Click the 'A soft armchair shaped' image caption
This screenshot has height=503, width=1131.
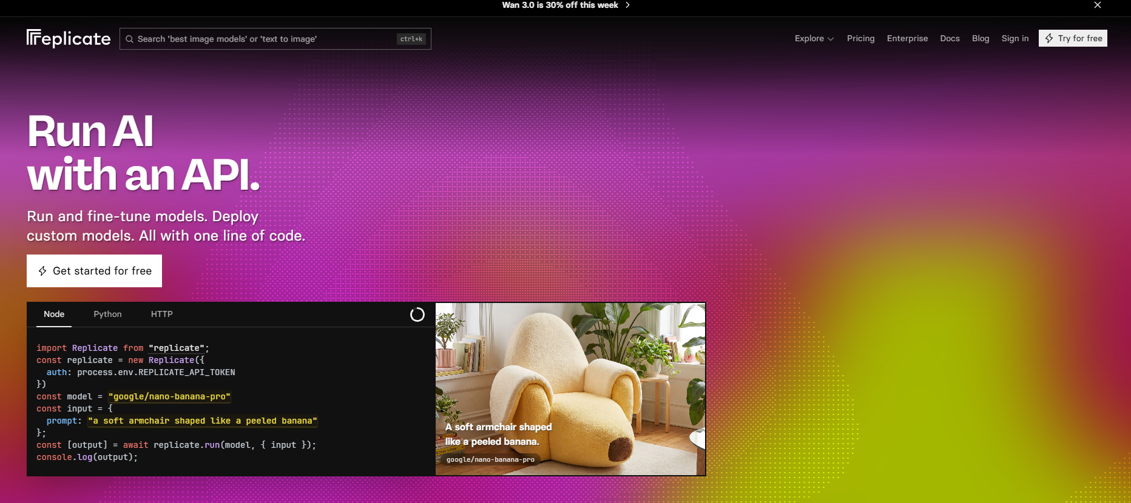tap(499, 427)
